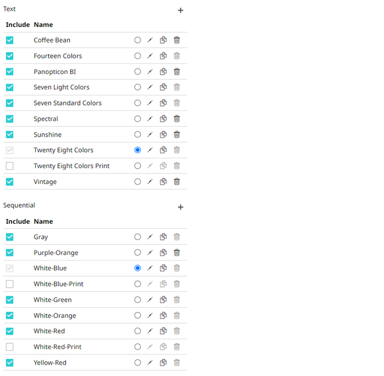Viewport: 384px width, 376px height.
Task: Select Seven Standard Colors radio button
Action: [138, 103]
